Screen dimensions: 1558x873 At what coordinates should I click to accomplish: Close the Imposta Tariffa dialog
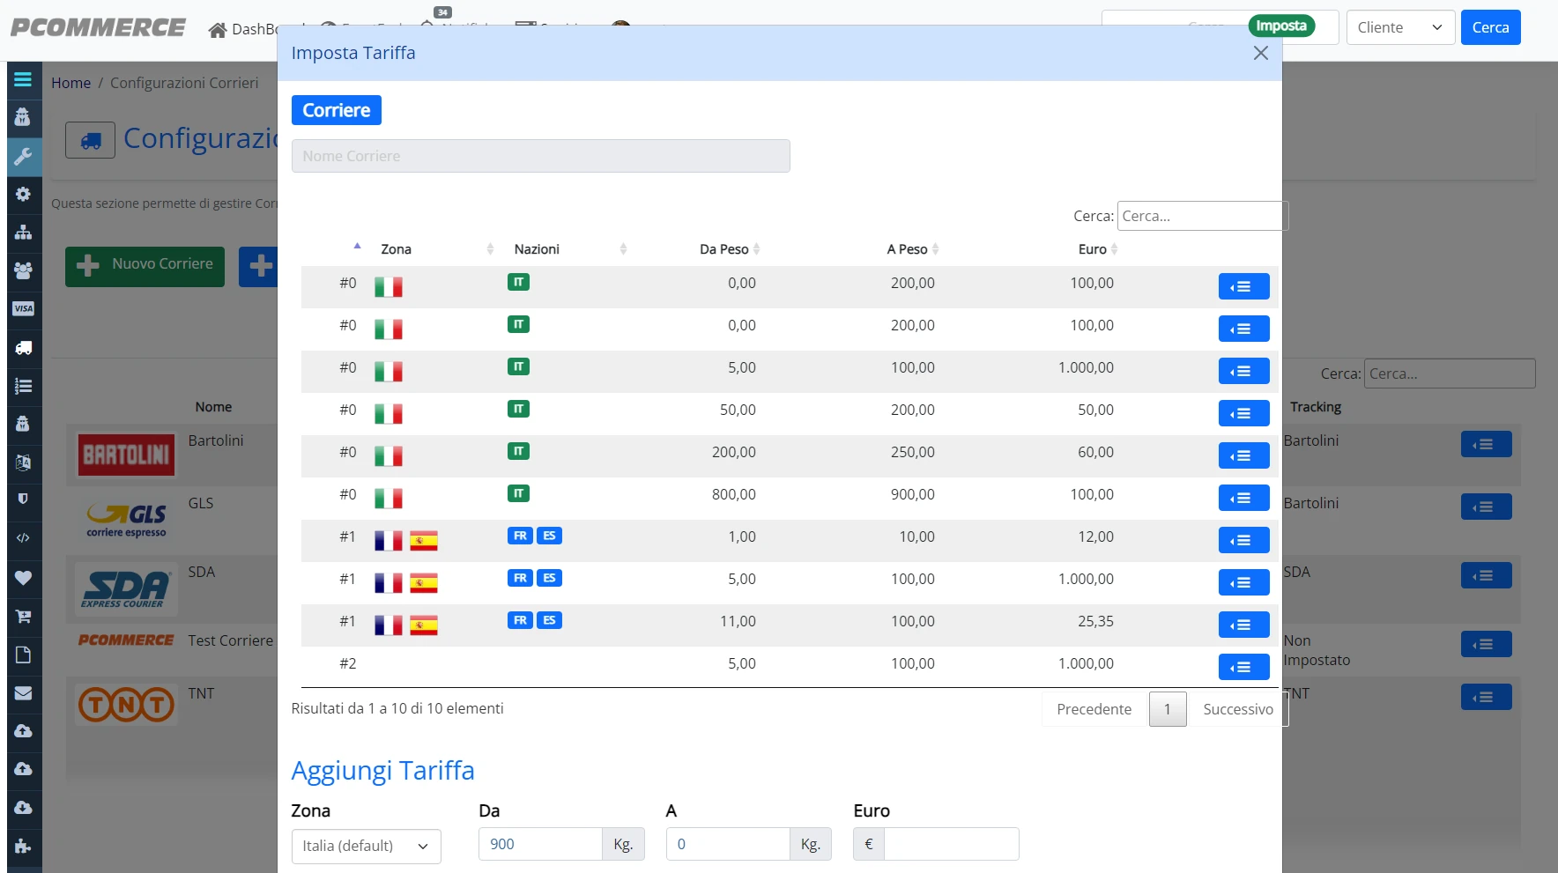1261,53
